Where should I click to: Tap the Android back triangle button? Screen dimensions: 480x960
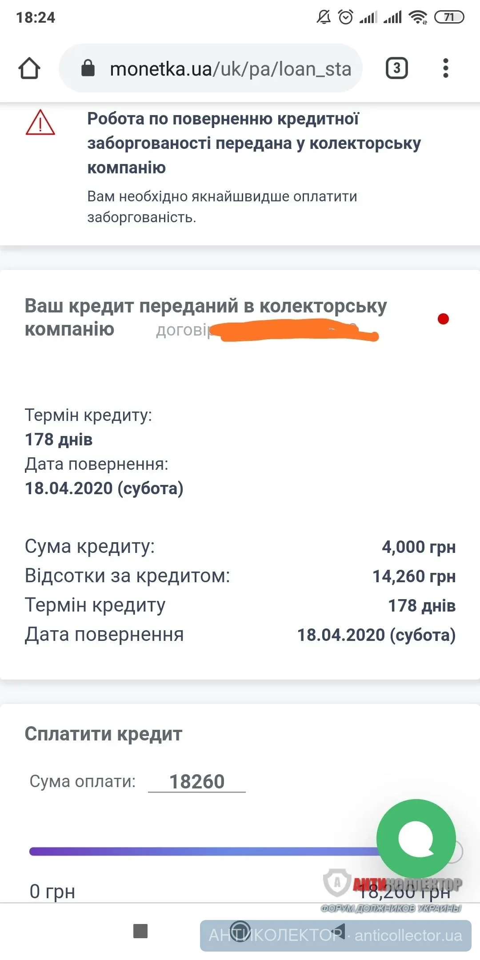pyautogui.click(x=340, y=931)
